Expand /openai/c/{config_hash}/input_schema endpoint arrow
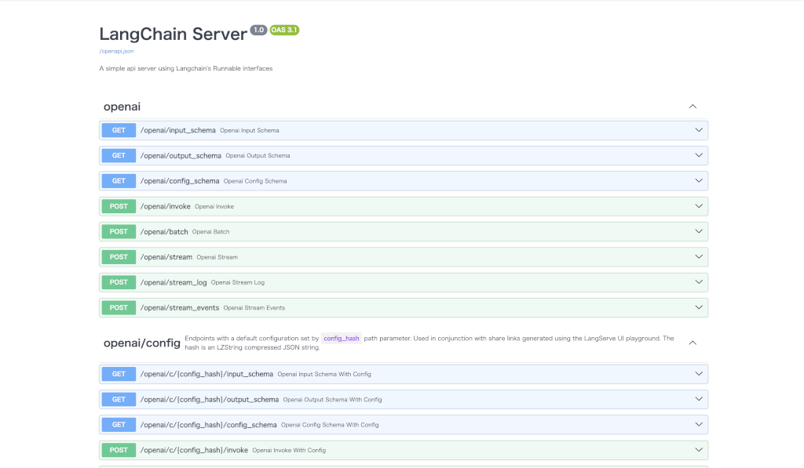The width and height of the screenshot is (804, 468). click(x=698, y=374)
